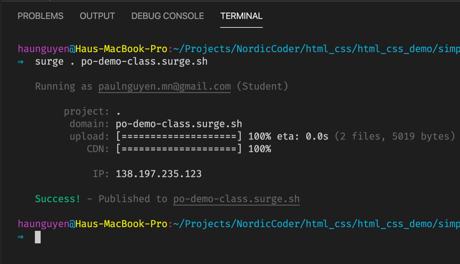This screenshot has width=460, height=264.
Task: Click the prompt arrow before the surge command
Action: click(21, 62)
